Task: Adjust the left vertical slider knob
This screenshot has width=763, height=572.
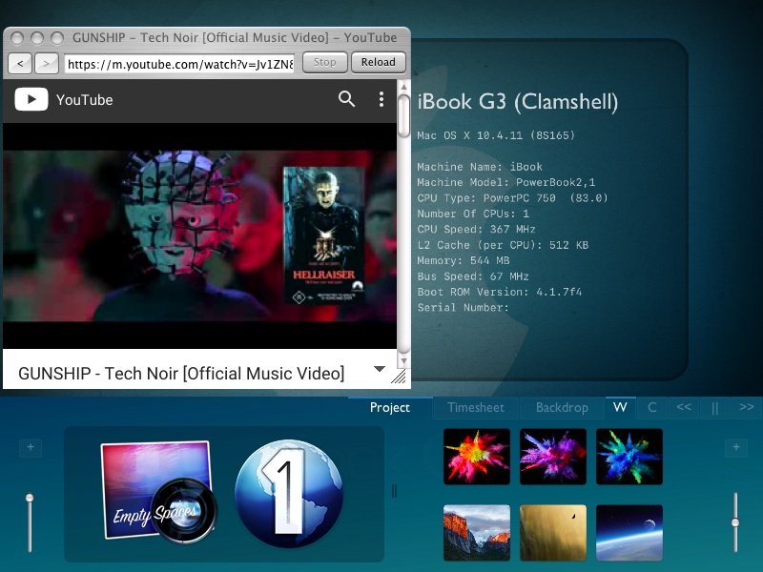Action: tap(30, 498)
